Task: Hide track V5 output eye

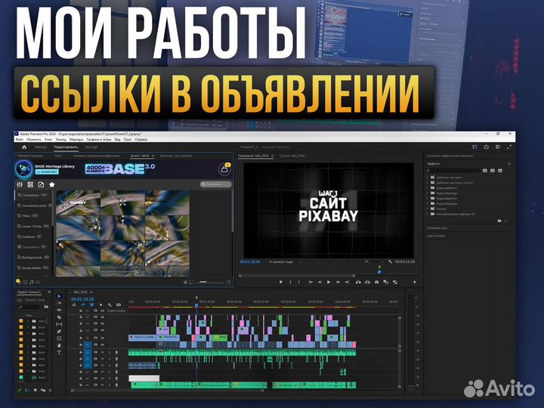Action: [102, 317]
